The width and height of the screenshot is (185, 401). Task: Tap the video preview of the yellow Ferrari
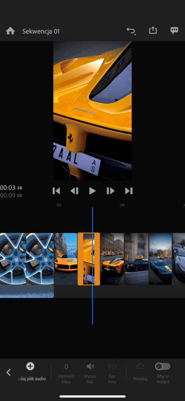[x=92, y=111]
